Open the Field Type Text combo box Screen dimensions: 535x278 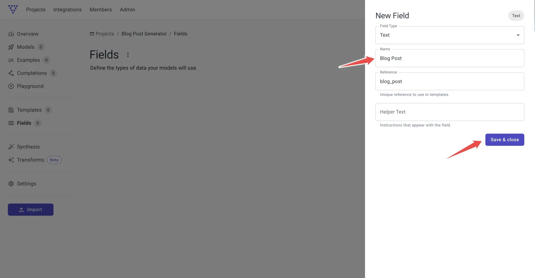tap(450, 35)
